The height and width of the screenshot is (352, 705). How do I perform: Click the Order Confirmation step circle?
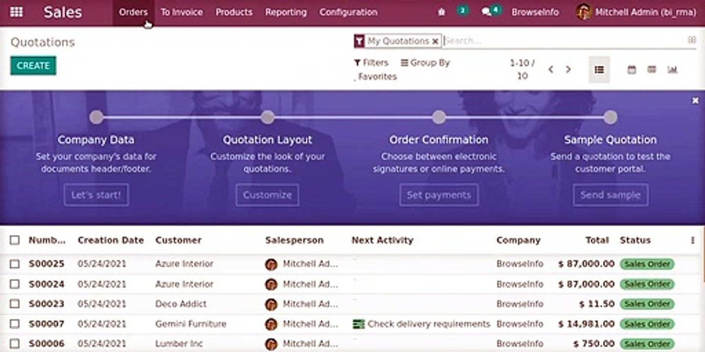439,117
